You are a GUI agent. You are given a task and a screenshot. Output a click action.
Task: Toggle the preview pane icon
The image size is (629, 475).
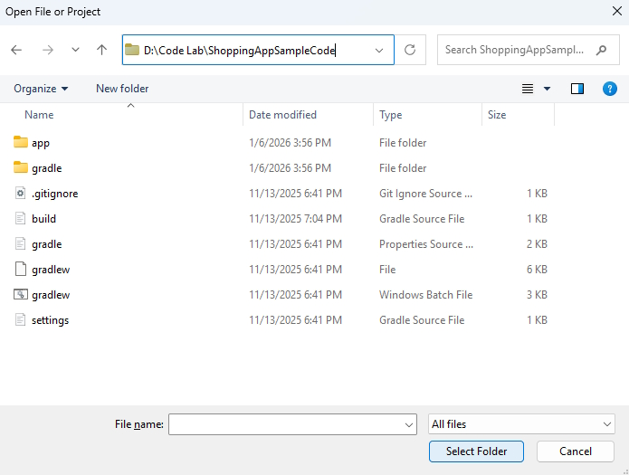pos(577,89)
